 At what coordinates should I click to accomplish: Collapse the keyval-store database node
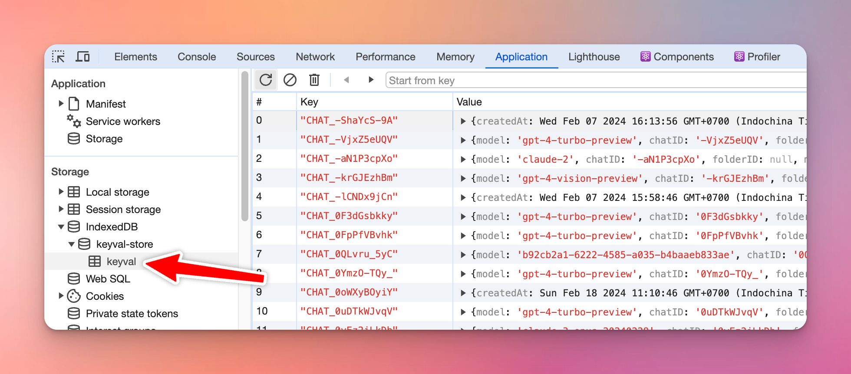point(72,244)
